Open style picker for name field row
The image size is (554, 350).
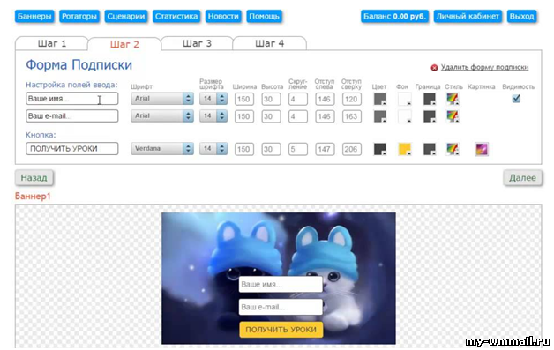(x=453, y=99)
